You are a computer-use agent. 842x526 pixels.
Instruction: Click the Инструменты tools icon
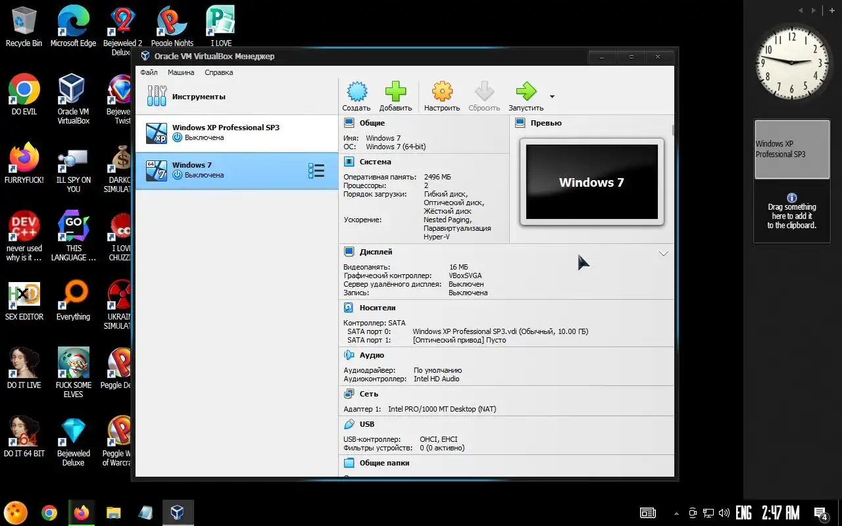[157, 96]
